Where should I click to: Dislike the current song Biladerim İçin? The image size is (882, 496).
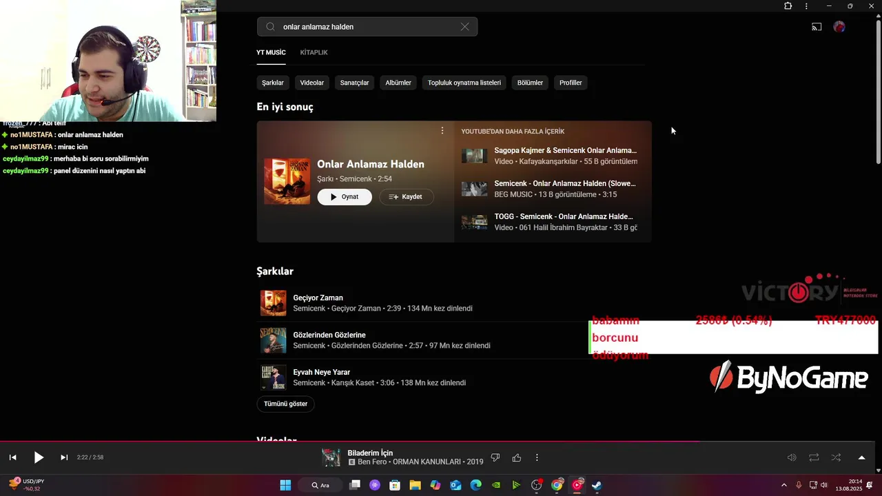[x=495, y=457]
